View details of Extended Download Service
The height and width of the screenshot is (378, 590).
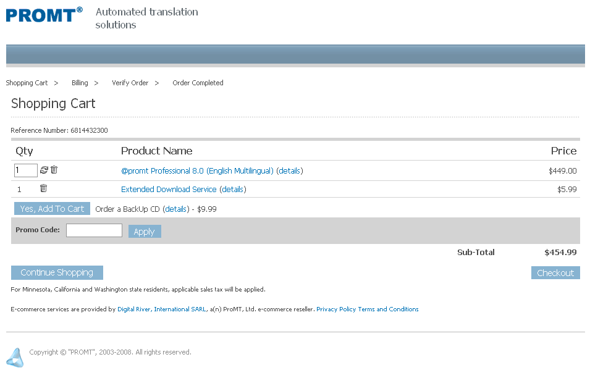(x=232, y=189)
